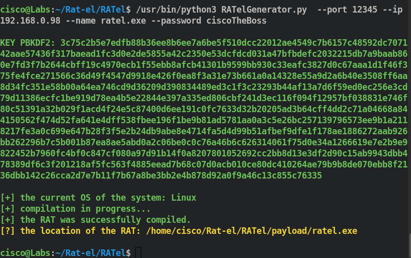411x258 pixels.
Task: Click the '--port 12345' argument text
Action: (x=347, y=10)
